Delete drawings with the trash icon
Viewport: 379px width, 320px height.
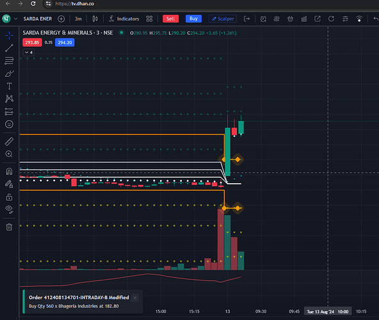click(9, 227)
